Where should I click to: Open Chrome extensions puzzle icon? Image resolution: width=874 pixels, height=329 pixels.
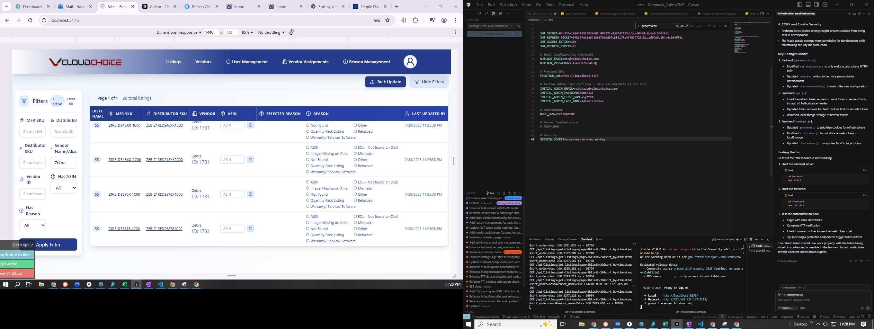(415, 20)
